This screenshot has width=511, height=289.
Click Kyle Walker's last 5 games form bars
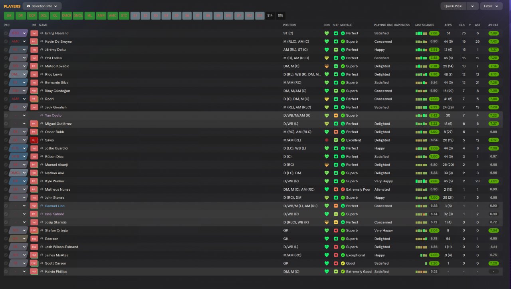tap(421, 181)
